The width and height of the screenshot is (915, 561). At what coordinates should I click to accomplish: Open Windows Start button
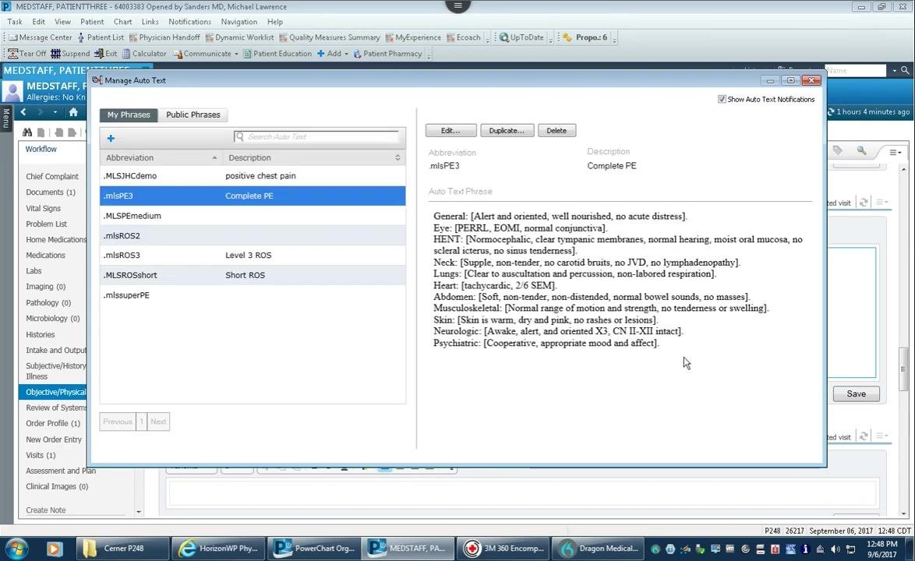[x=16, y=549]
